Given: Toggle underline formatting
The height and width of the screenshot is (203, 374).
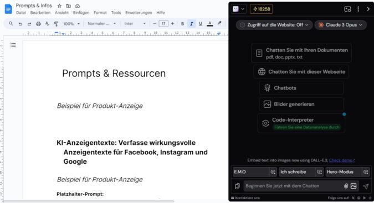Looking at the screenshot, I should 201,24.
